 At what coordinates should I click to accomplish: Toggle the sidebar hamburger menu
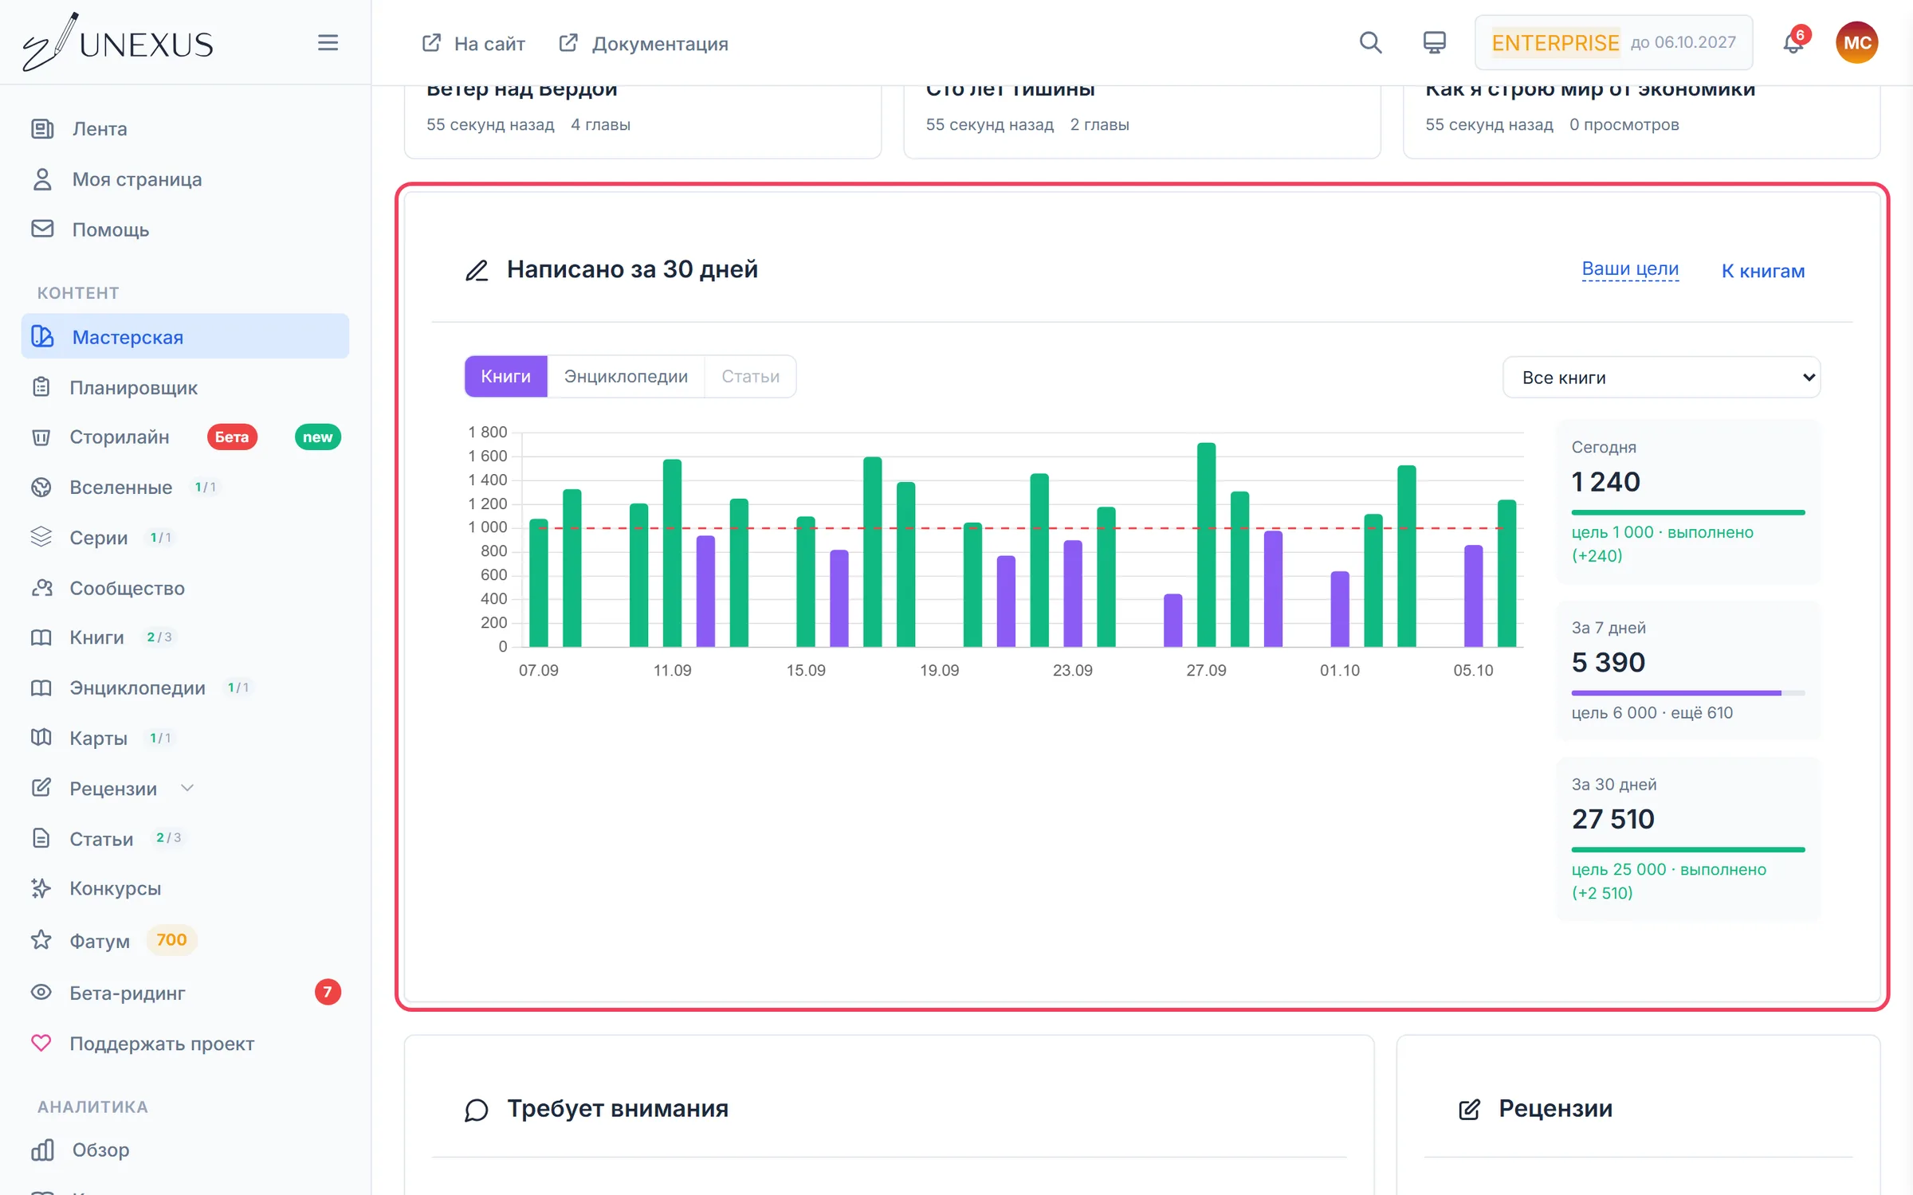[x=328, y=42]
